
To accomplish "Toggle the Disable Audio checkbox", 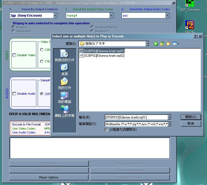I will tap(14, 94).
